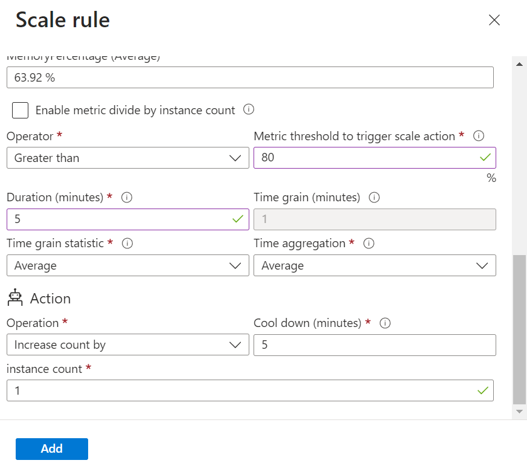Screen dimensions: 527x466
Task: Open the Operator dropdown showing Greater than
Action: [x=127, y=158]
